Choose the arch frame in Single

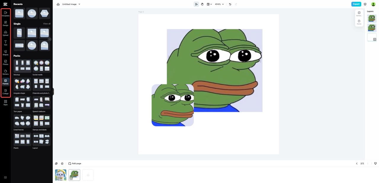pyautogui.click(x=44, y=45)
